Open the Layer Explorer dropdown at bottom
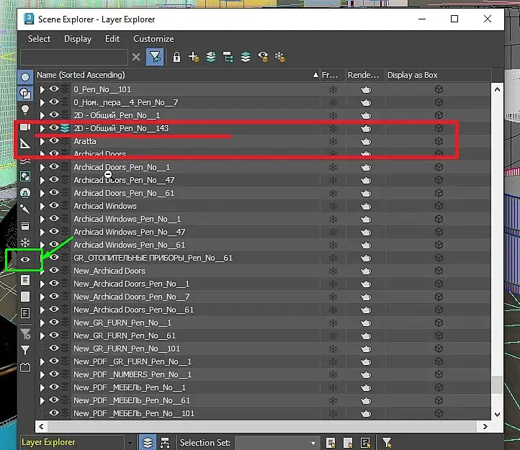 (130, 443)
